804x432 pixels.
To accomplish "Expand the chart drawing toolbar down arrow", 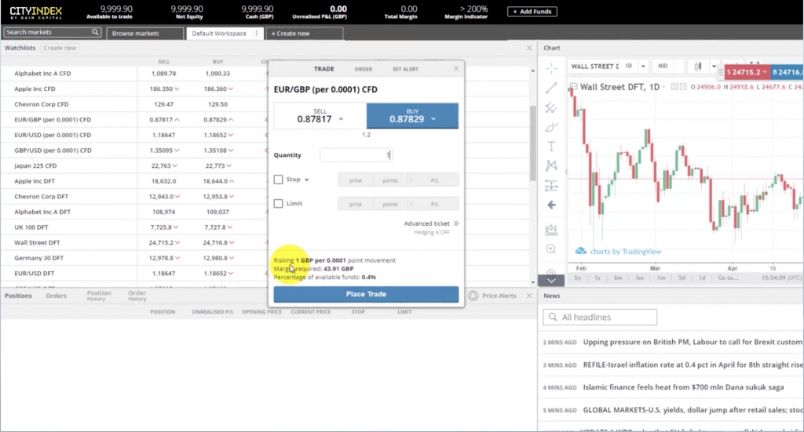I will point(551,280).
